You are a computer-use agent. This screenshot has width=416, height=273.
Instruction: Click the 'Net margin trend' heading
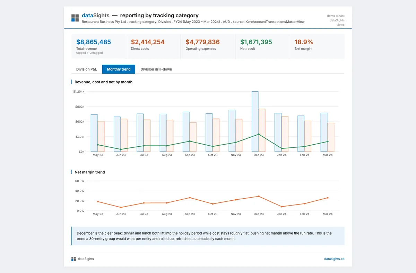(90, 172)
